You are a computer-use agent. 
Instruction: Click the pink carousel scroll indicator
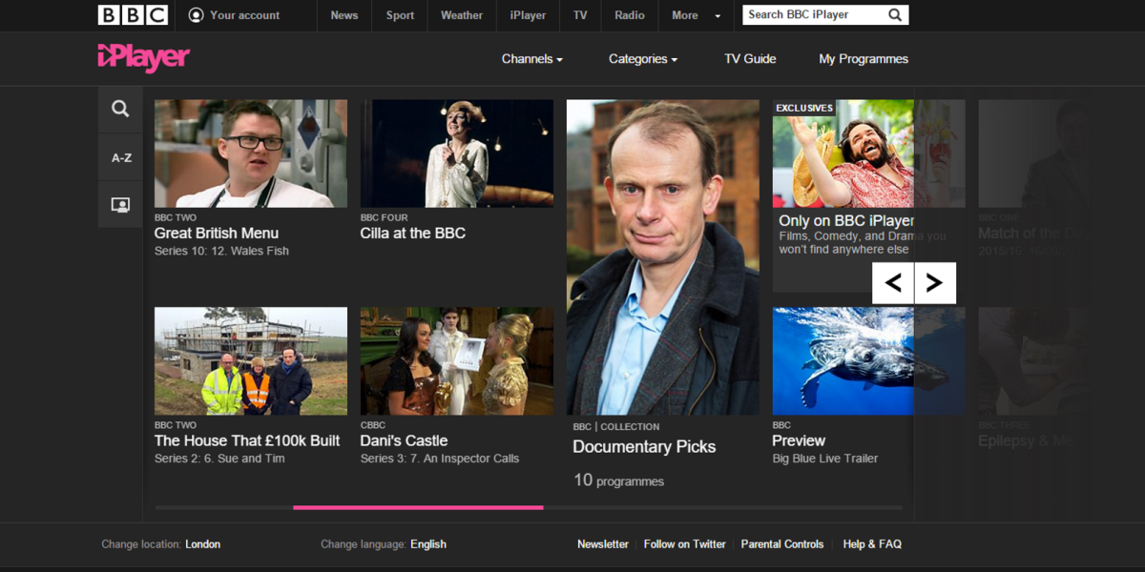tap(418, 507)
